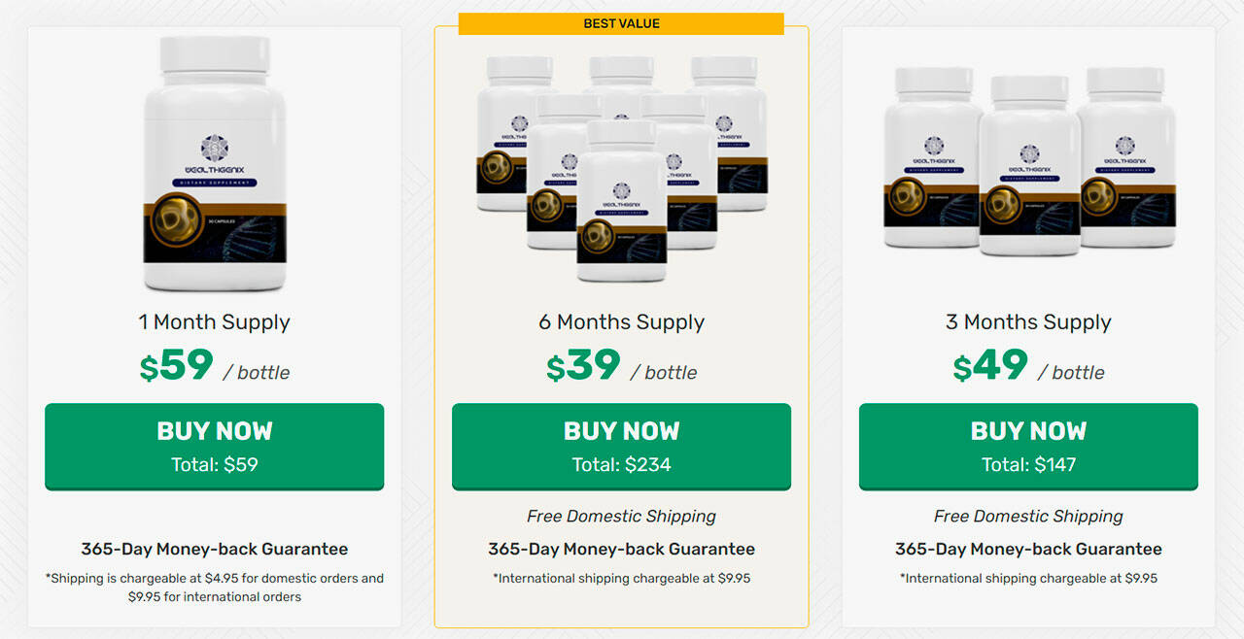
Task: Click the 6 Months Supply heading
Action: (x=621, y=322)
